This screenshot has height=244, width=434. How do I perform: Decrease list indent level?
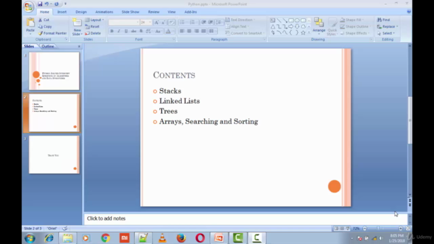[203, 22]
